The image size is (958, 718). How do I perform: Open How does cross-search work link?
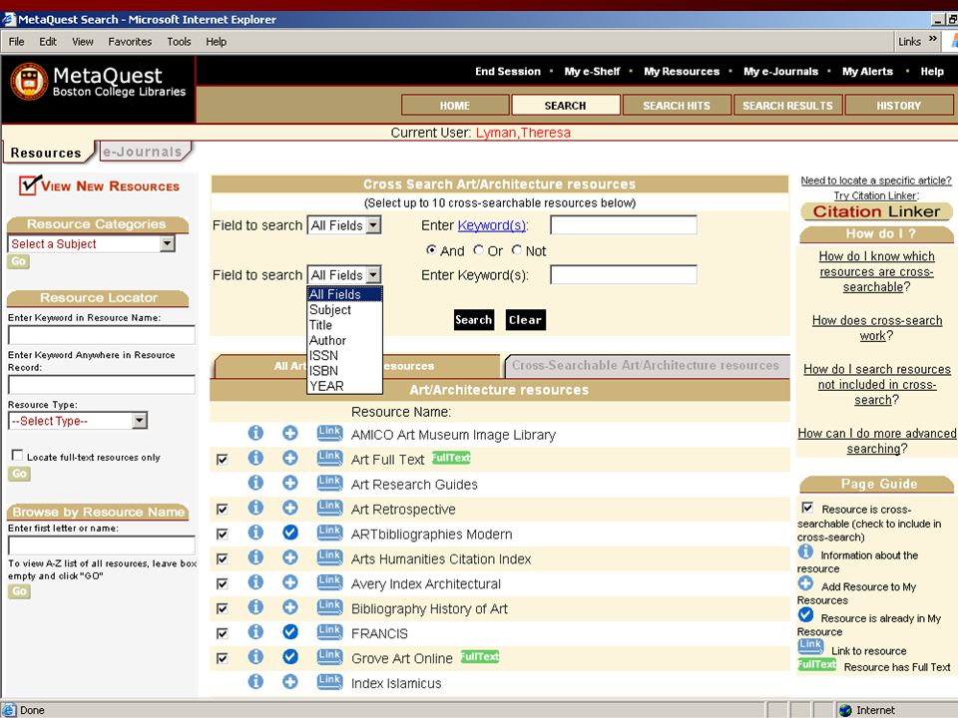[x=877, y=328]
